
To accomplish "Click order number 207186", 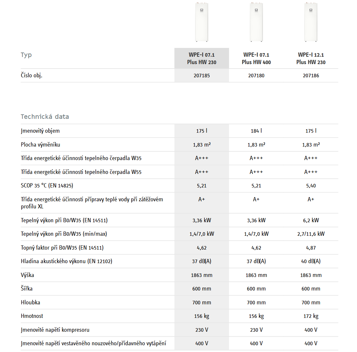I will 311,76.
